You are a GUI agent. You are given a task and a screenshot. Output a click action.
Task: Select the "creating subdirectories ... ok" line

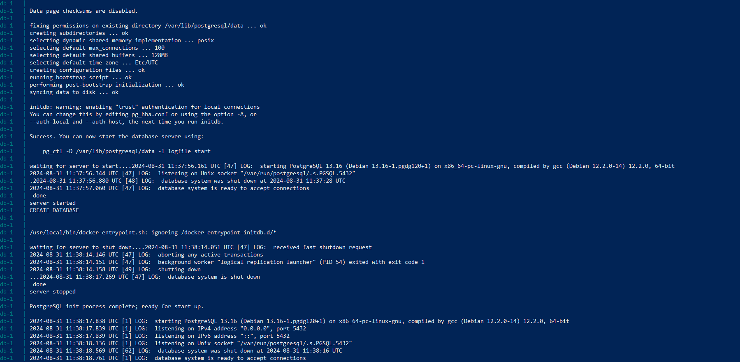tap(79, 33)
